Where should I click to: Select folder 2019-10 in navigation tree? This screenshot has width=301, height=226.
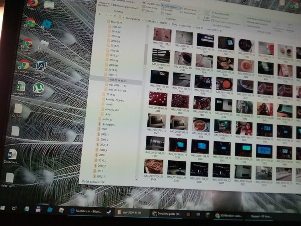[x=111, y=70]
